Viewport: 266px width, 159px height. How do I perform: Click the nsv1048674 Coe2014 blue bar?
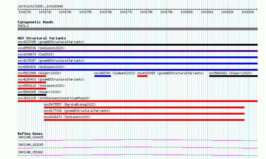137,57
